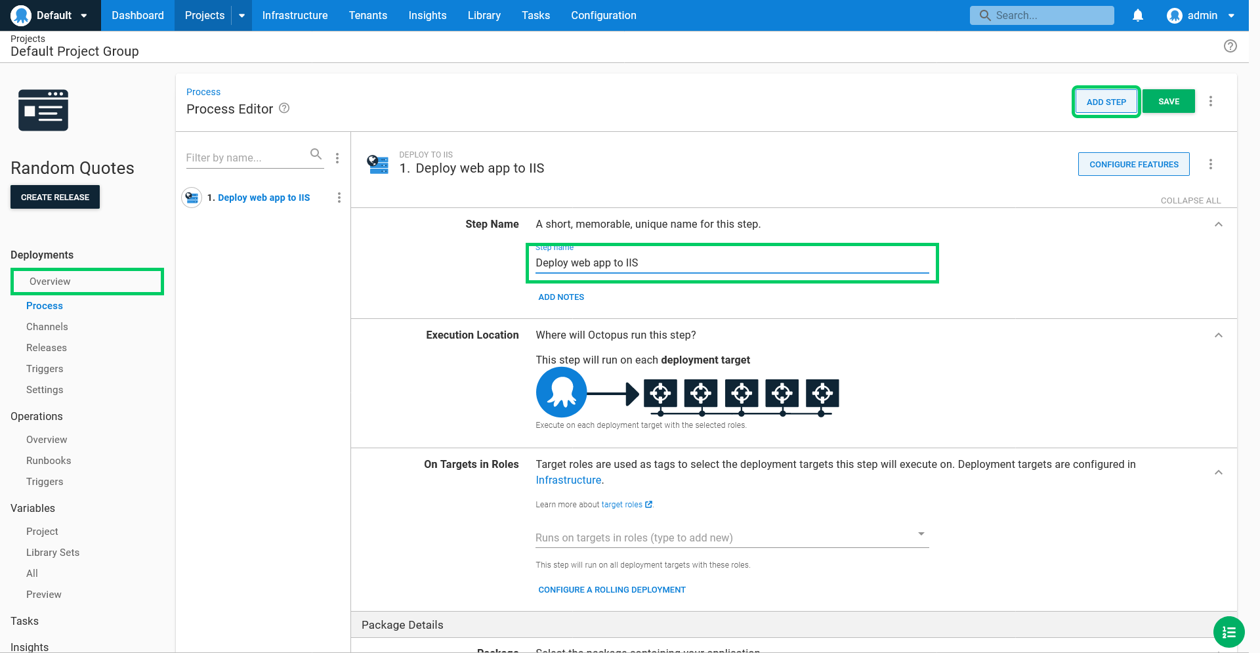Screen dimensions: 1260x653
Task: Collapse the Execution Location section
Action: coord(1219,335)
